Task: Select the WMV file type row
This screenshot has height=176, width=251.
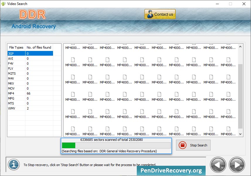Action: tap(30, 108)
